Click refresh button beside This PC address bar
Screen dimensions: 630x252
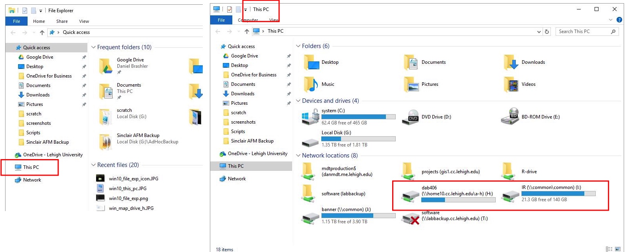click(x=547, y=31)
